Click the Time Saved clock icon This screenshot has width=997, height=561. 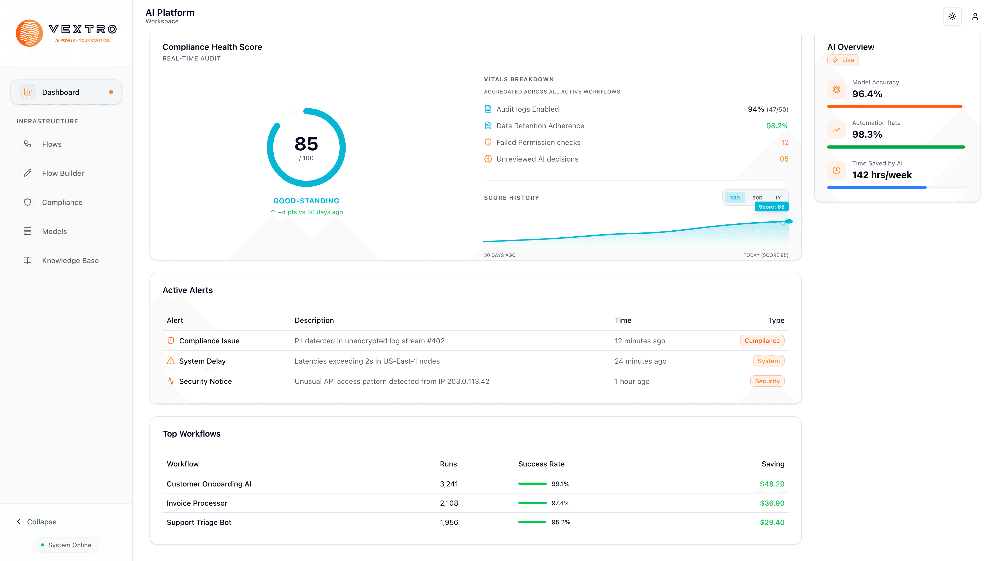pyautogui.click(x=836, y=170)
